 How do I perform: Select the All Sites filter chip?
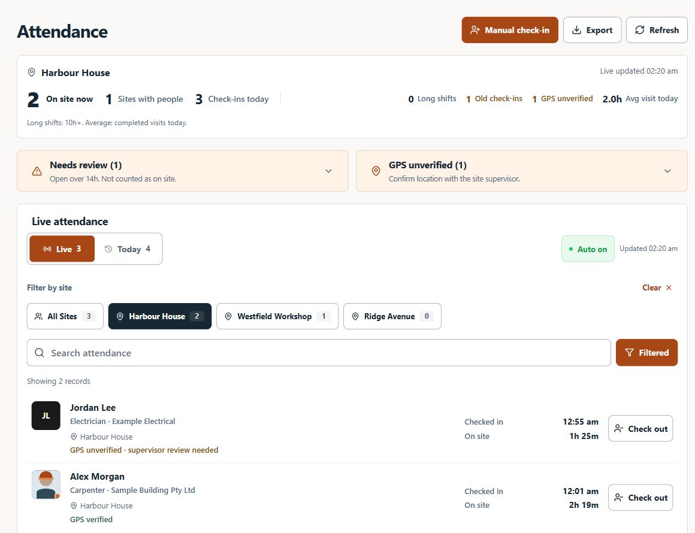point(65,316)
